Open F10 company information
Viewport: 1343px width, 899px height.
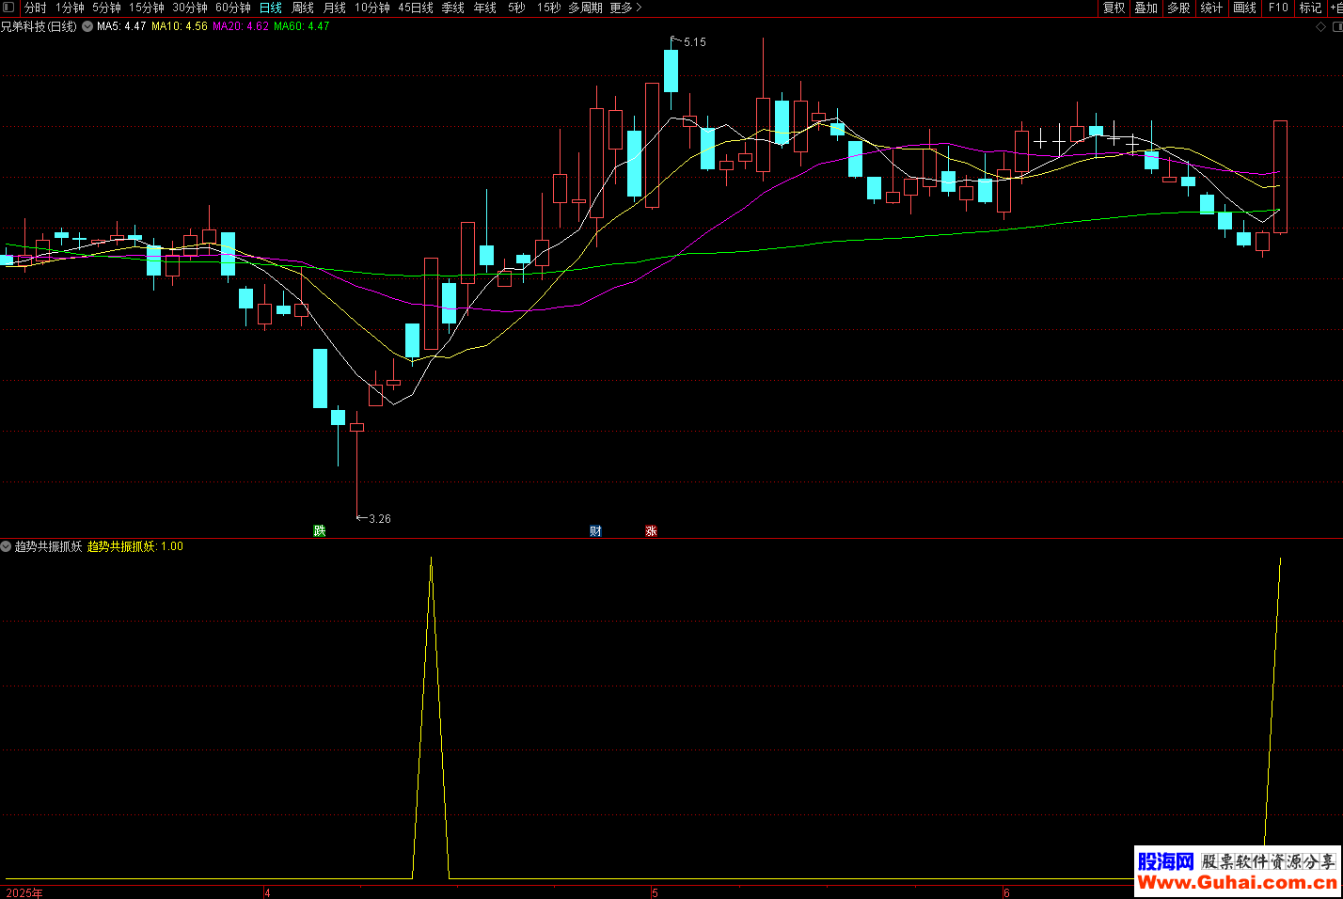pos(1278,8)
